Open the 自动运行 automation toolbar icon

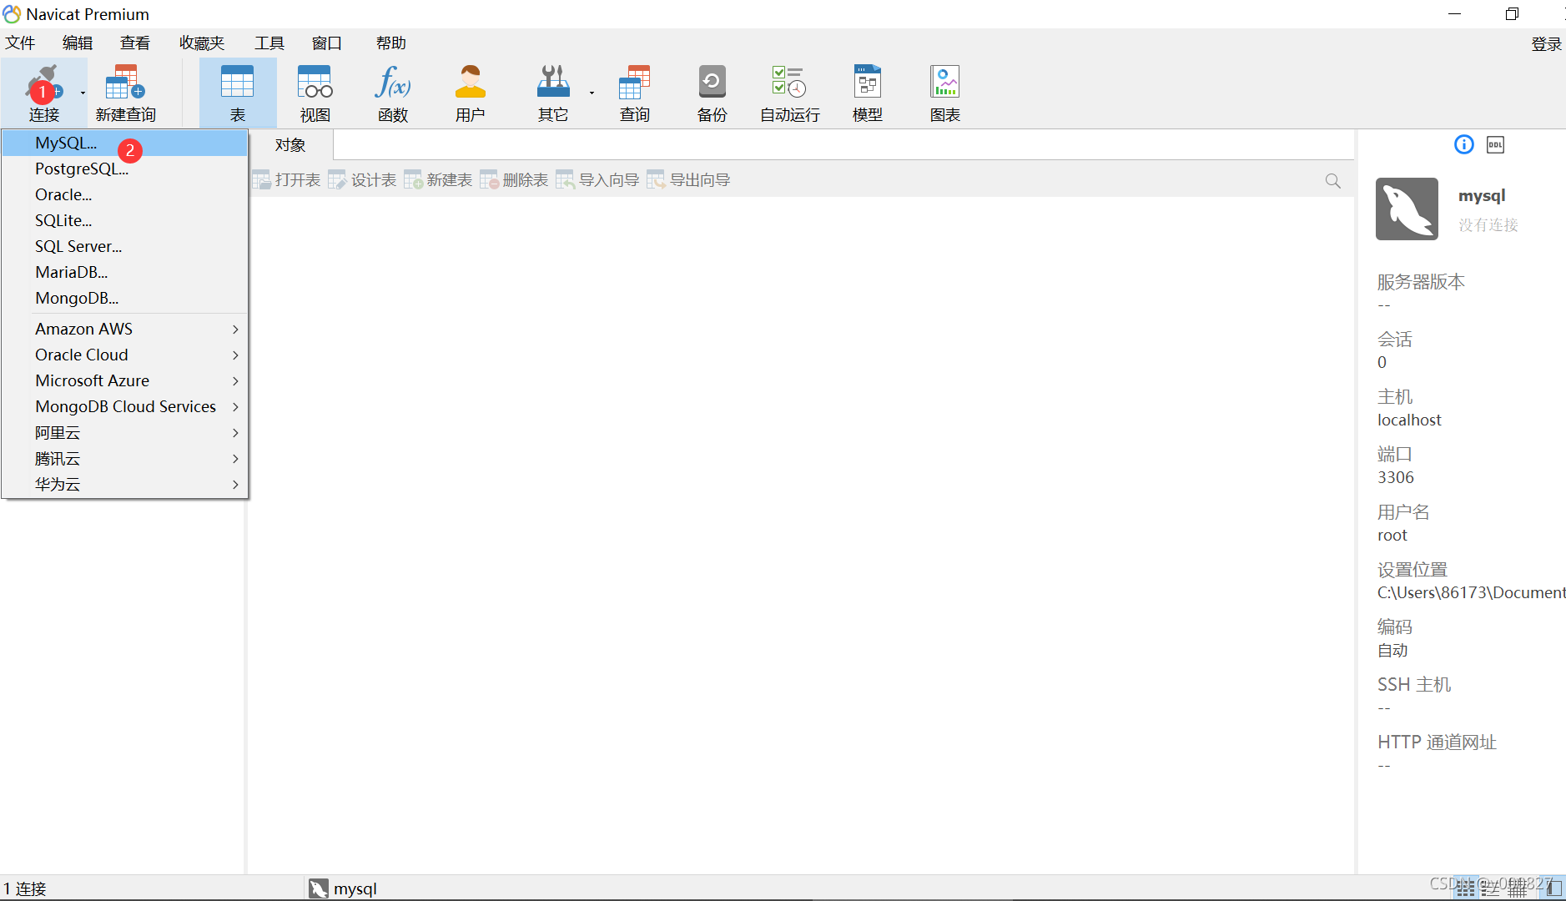tap(789, 93)
